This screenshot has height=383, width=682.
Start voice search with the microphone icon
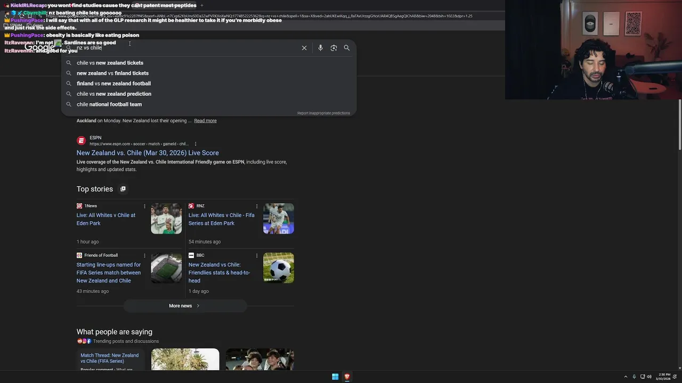tap(320, 48)
